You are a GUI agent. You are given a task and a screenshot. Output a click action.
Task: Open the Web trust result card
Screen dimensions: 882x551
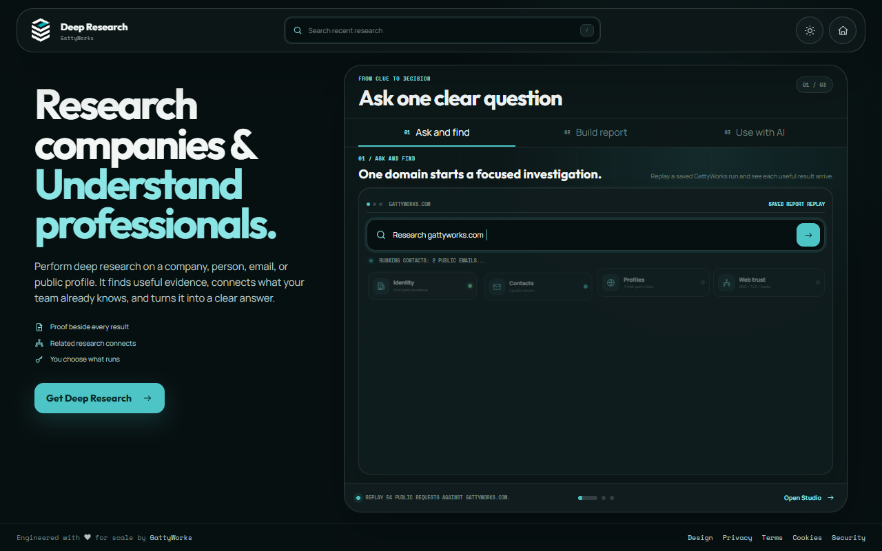[768, 282]
